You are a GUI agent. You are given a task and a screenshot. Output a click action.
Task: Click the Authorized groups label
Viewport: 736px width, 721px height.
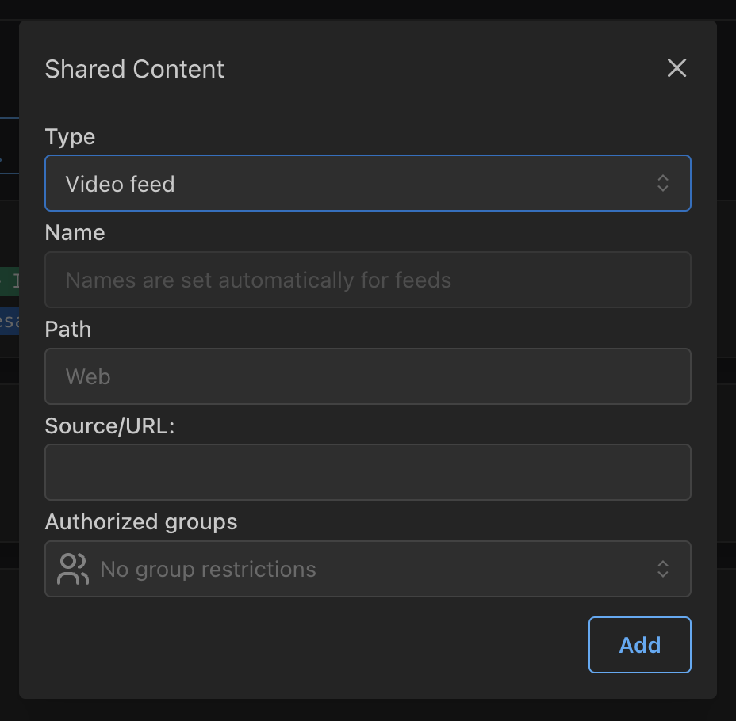point(141,522)
